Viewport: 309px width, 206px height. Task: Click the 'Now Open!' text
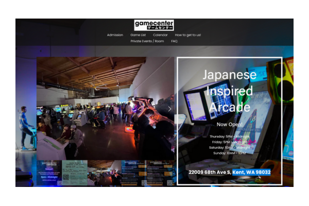tap(230, 125)
